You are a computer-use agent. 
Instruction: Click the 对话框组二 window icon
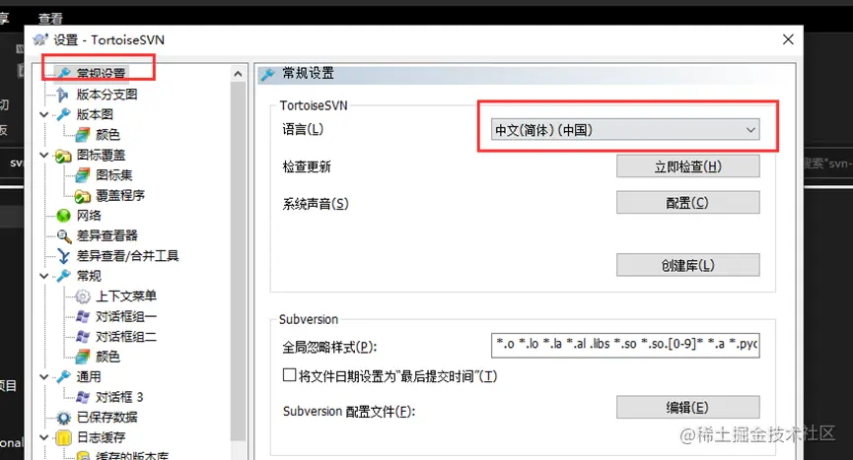coord(83,337)
